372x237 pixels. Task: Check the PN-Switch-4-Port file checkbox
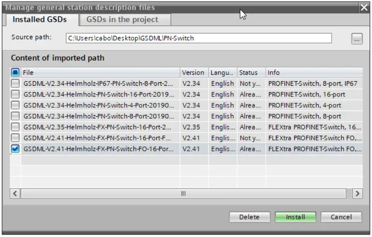point(15,105)
